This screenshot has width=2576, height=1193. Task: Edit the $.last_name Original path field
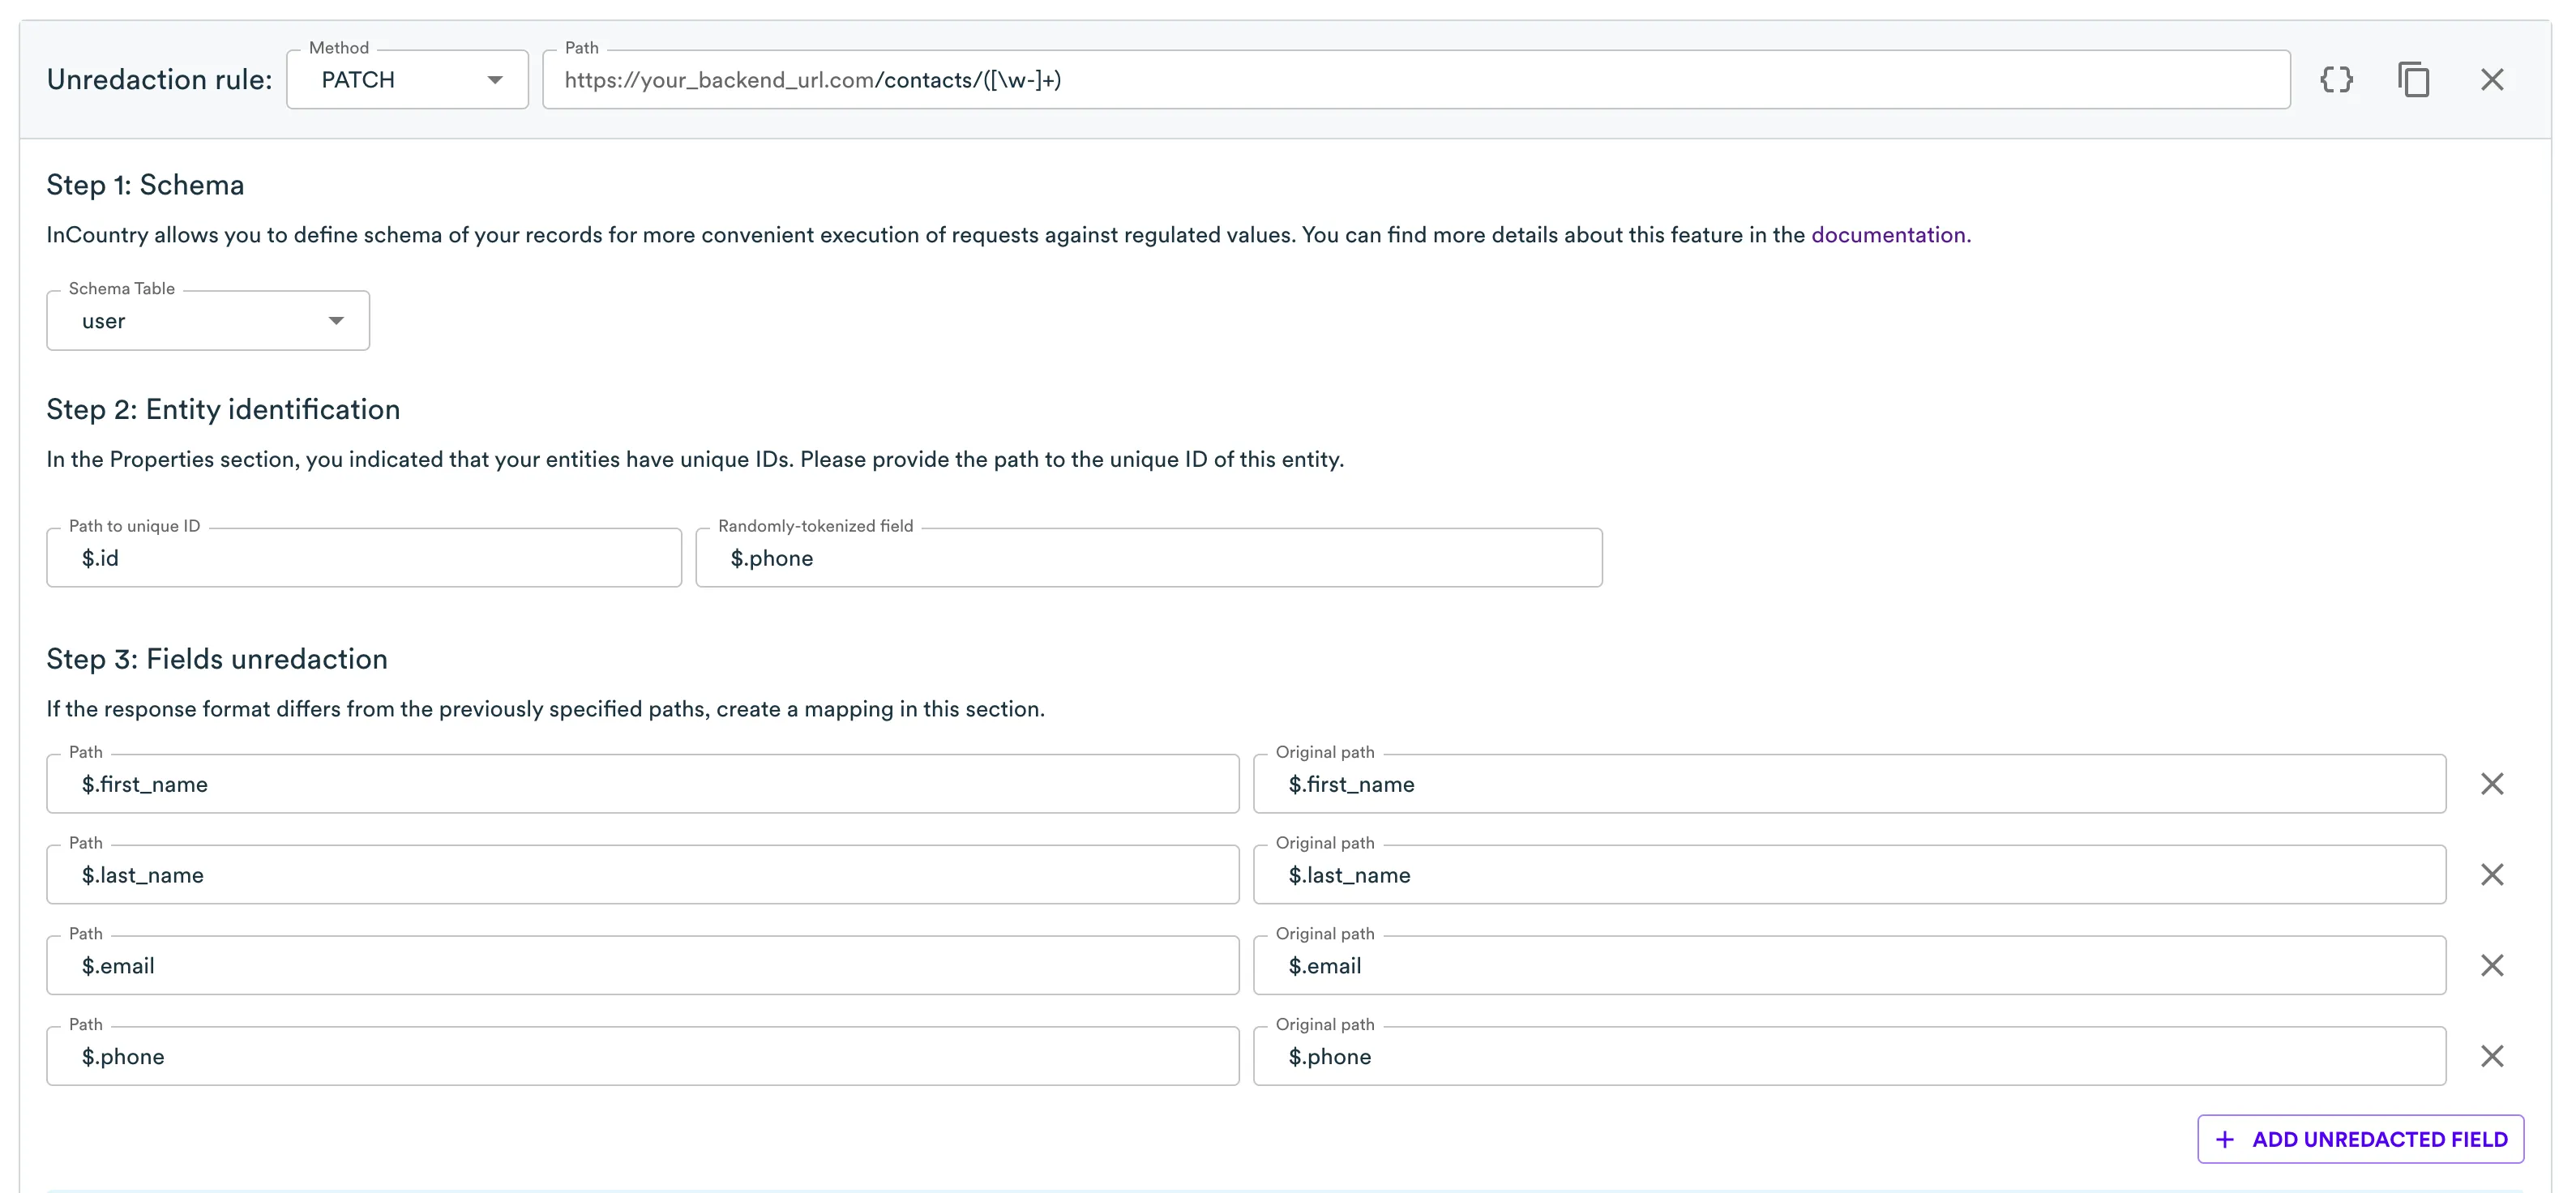tap(1849, 875)
